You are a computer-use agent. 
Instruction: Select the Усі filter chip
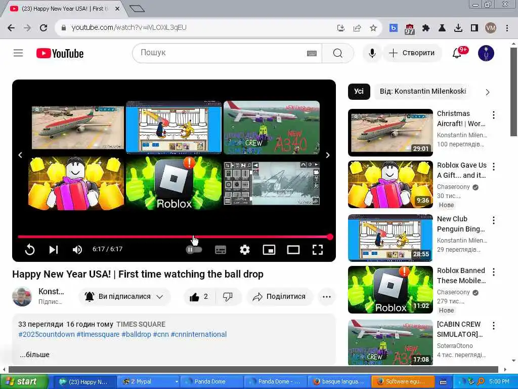[359, 91]
